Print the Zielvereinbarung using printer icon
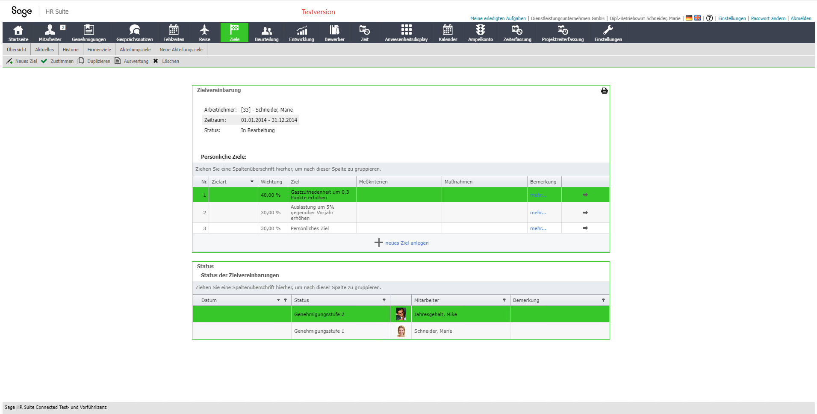The image size is (817, 414). (604, 91)
